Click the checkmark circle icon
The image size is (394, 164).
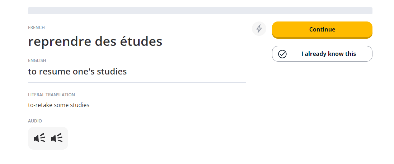point(282,54)
